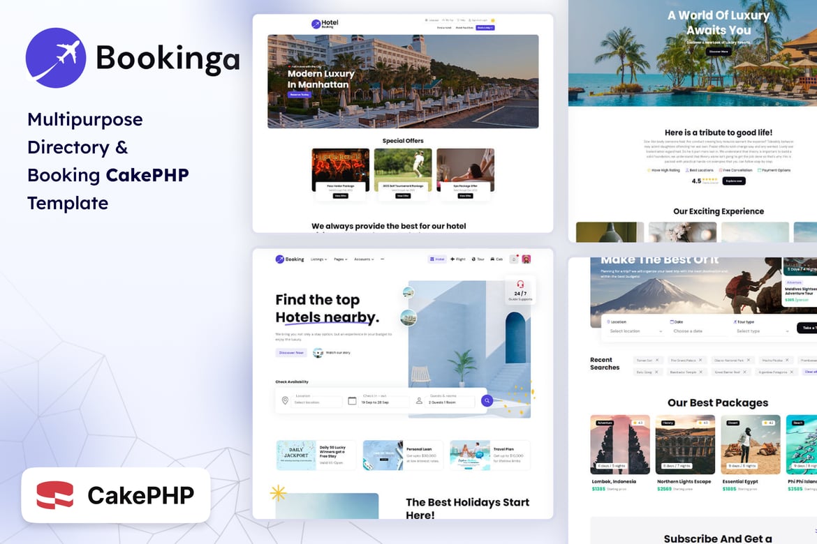Click the Discover Now button

291,353
